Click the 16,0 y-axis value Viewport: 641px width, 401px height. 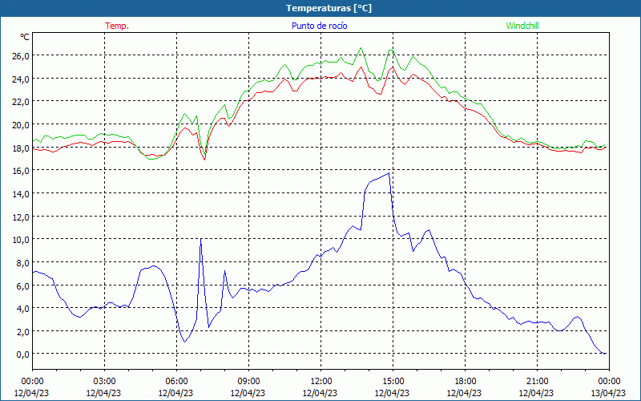point(21,171)
